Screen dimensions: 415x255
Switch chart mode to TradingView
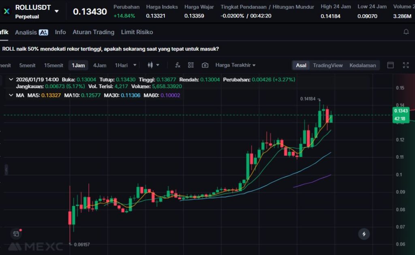coord(327,65)
